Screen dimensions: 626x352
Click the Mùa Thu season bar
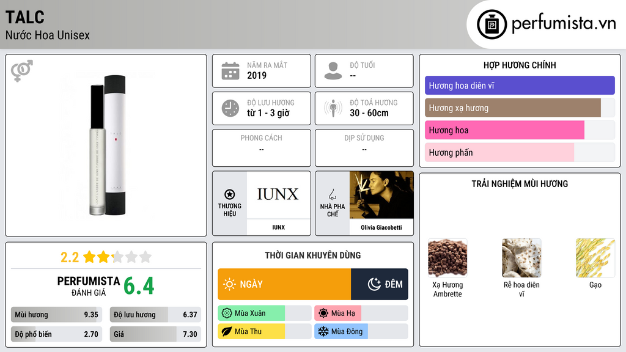pos(265,331)
